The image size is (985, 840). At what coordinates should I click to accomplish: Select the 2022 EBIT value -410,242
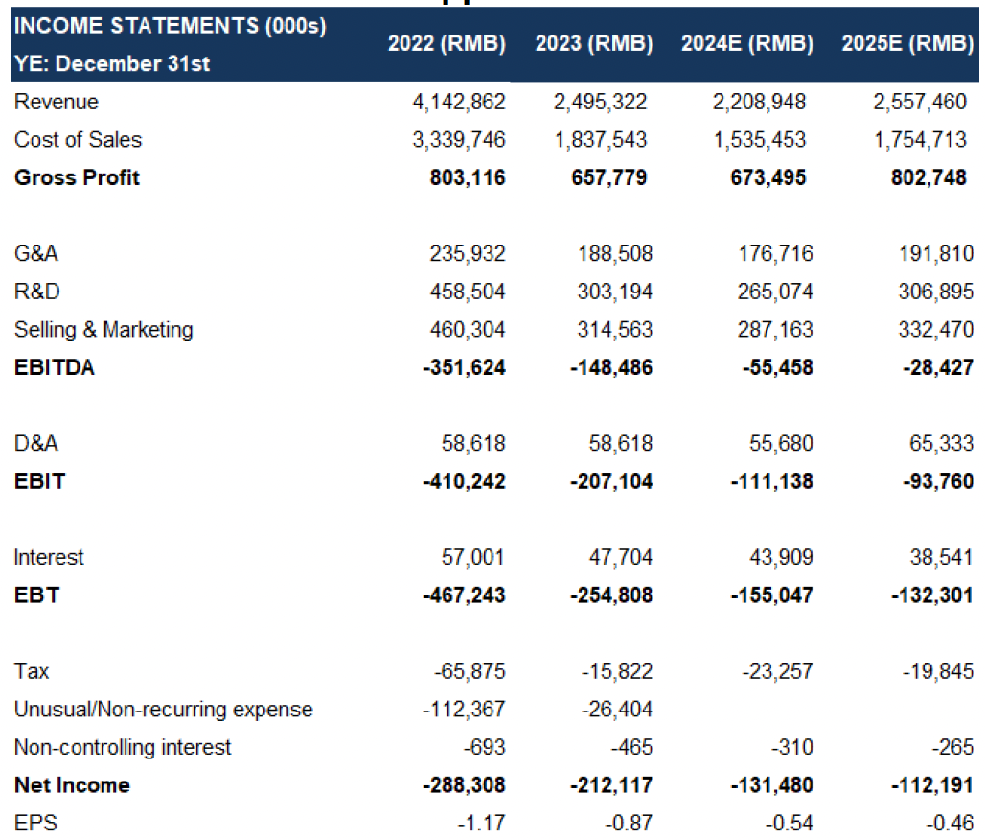pos(464,481)
